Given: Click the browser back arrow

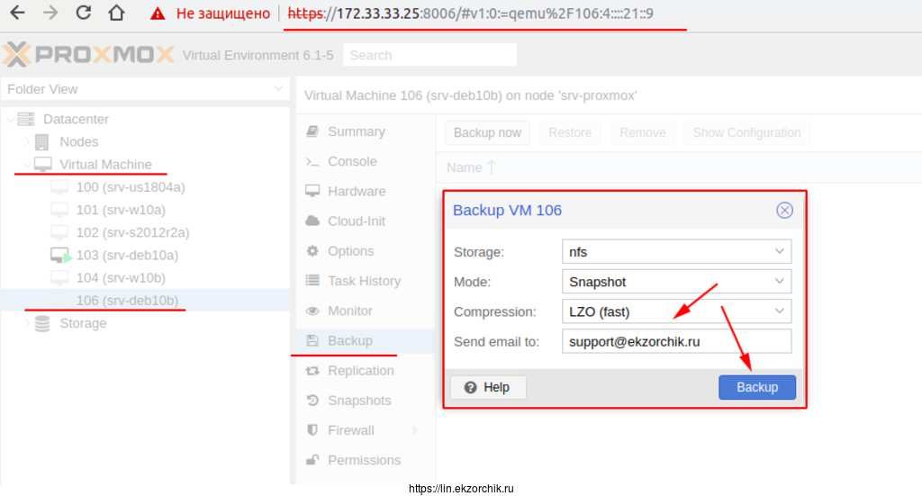Looking at the screenshot, I should [16, 14].
